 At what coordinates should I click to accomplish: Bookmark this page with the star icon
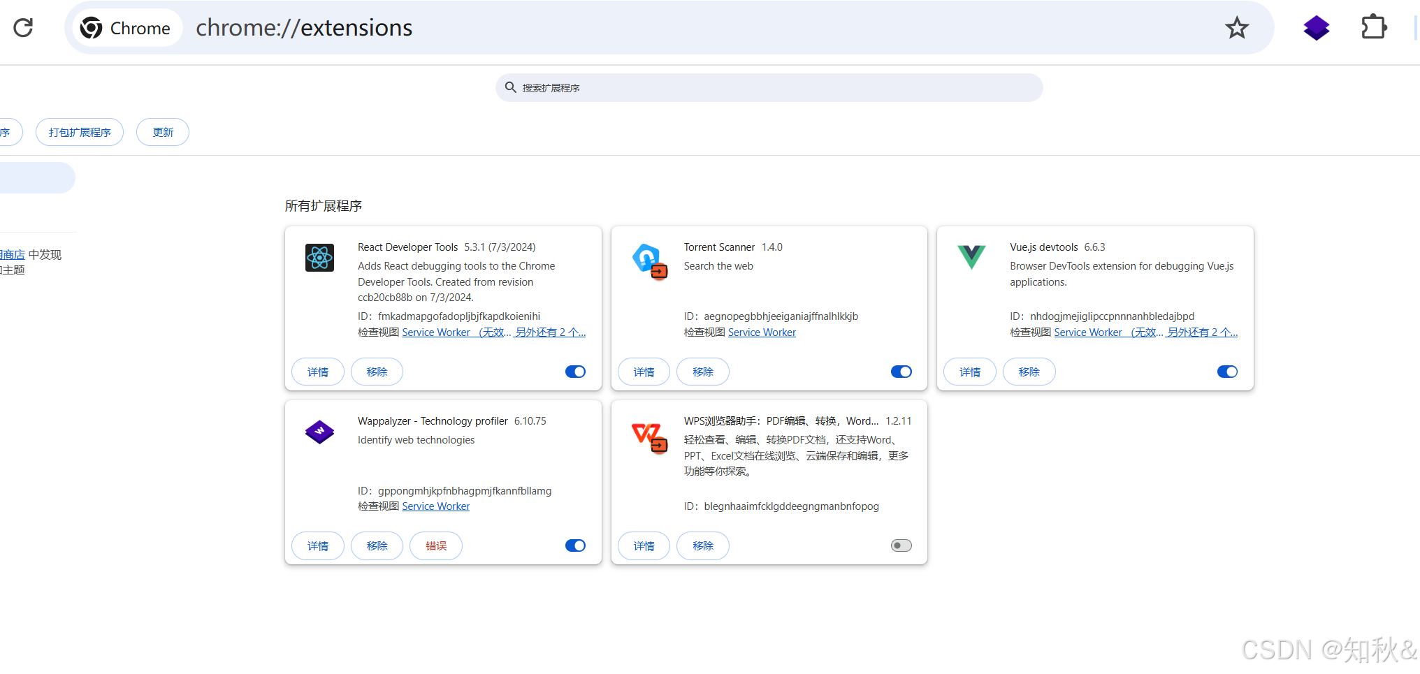[1237, 28]
